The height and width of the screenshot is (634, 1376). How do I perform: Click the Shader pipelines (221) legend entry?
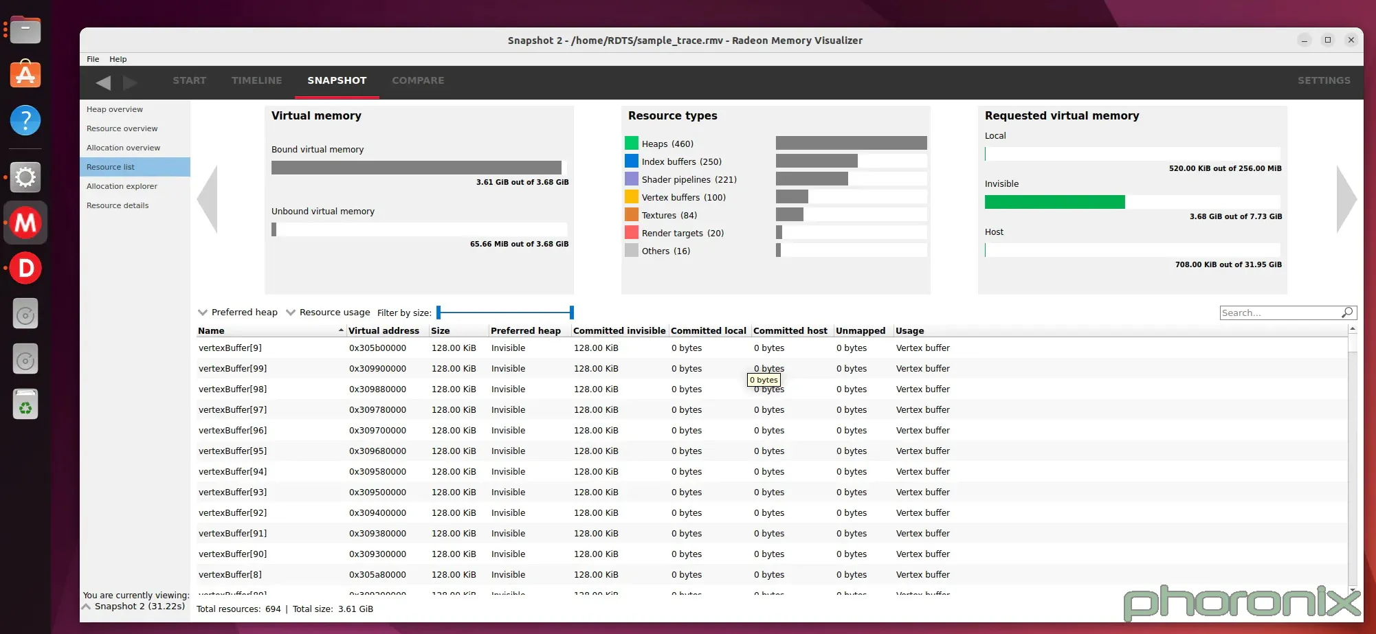click(689, 179)
